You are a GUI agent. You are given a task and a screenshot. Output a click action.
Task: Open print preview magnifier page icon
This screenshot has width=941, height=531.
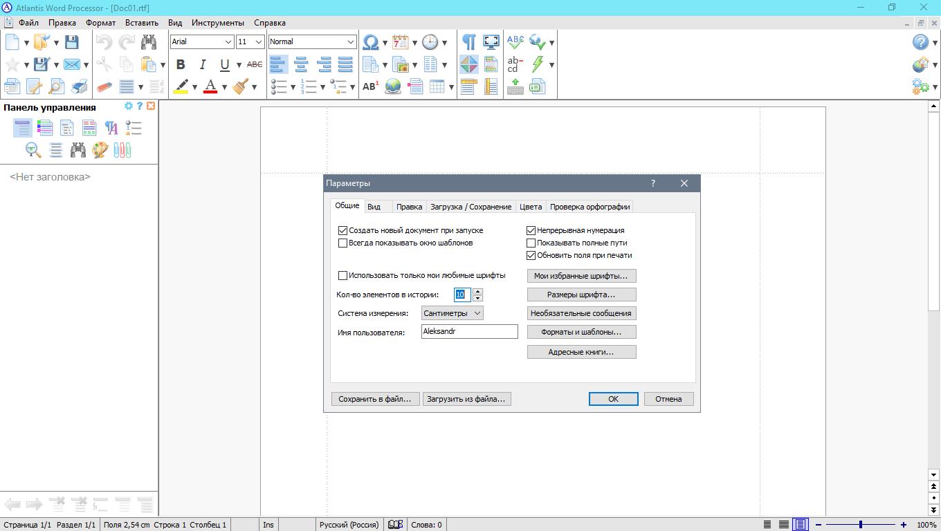(57, 86)
